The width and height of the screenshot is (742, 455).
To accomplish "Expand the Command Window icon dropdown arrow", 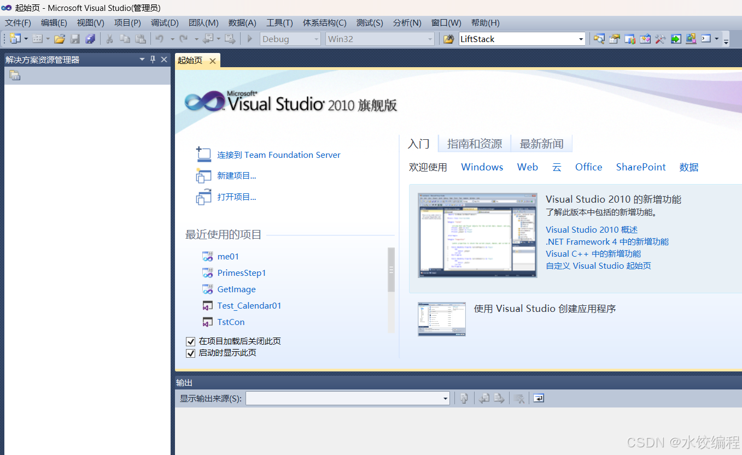I will point(716,39).
